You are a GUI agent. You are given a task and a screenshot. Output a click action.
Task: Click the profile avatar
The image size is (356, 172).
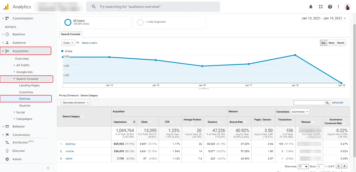pos(347,7)
